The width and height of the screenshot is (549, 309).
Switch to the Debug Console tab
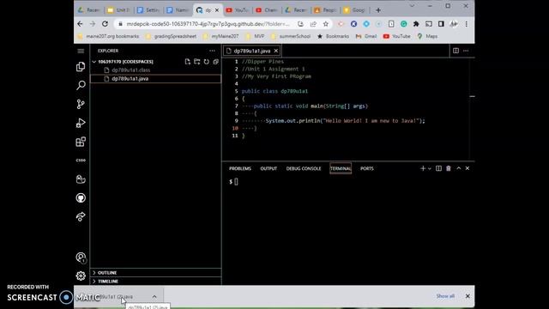[x=304, y=168]
